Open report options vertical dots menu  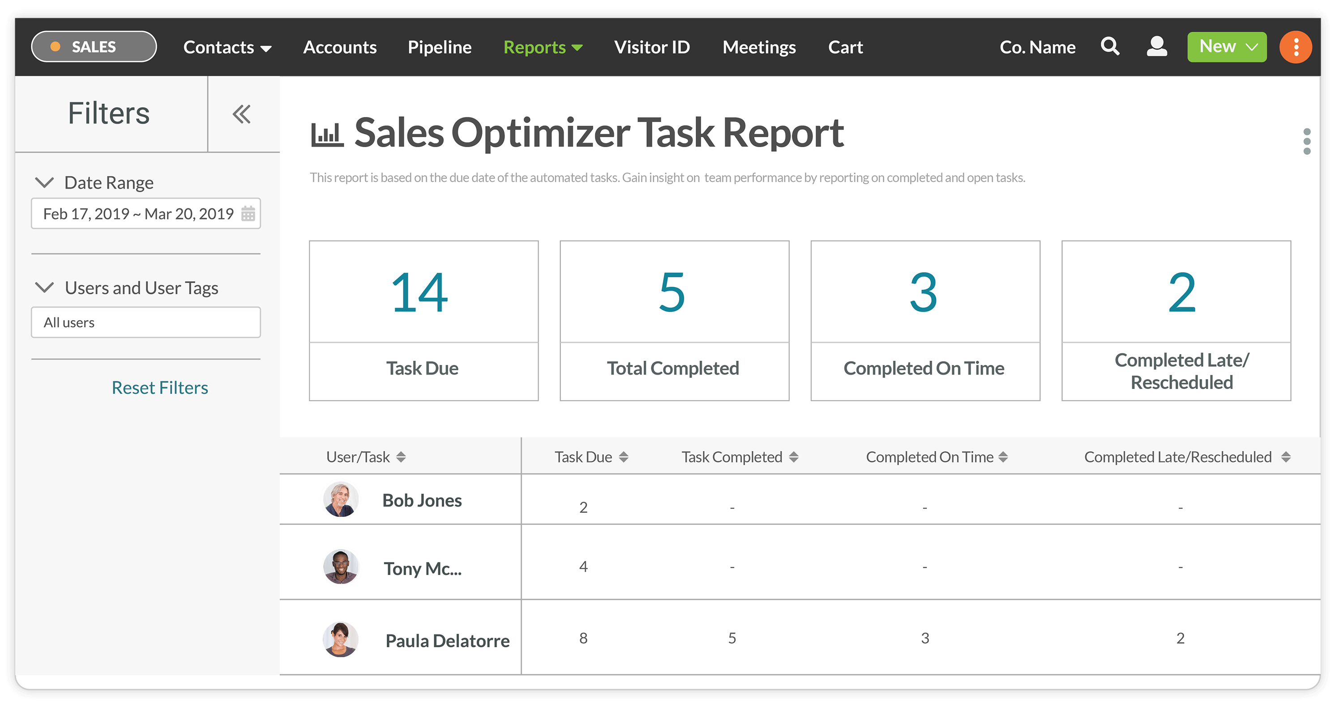[1306, 141]
